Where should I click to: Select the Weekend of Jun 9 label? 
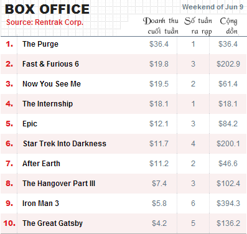coord(213,7)
